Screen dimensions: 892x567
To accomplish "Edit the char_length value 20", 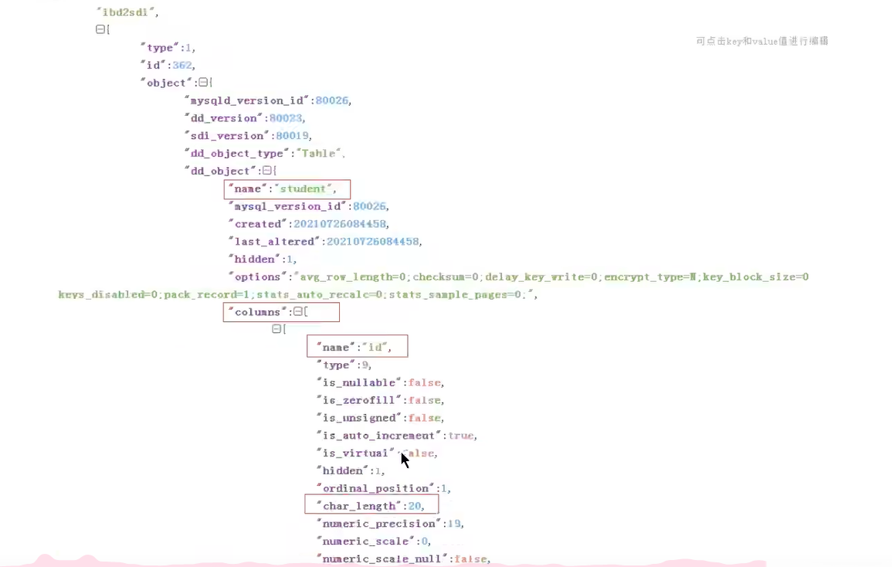I will tap(415, 507).
